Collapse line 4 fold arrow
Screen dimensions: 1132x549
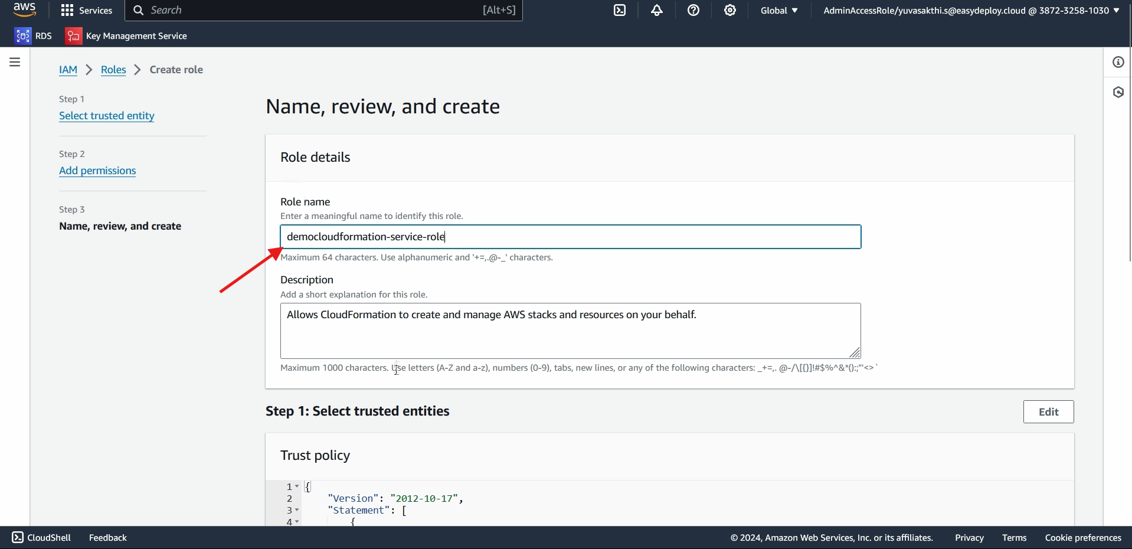click(x=297, y=522)
